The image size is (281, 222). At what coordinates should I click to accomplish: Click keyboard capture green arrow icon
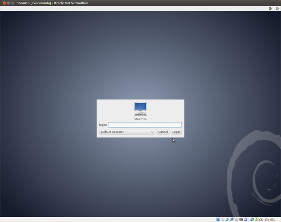257,219
